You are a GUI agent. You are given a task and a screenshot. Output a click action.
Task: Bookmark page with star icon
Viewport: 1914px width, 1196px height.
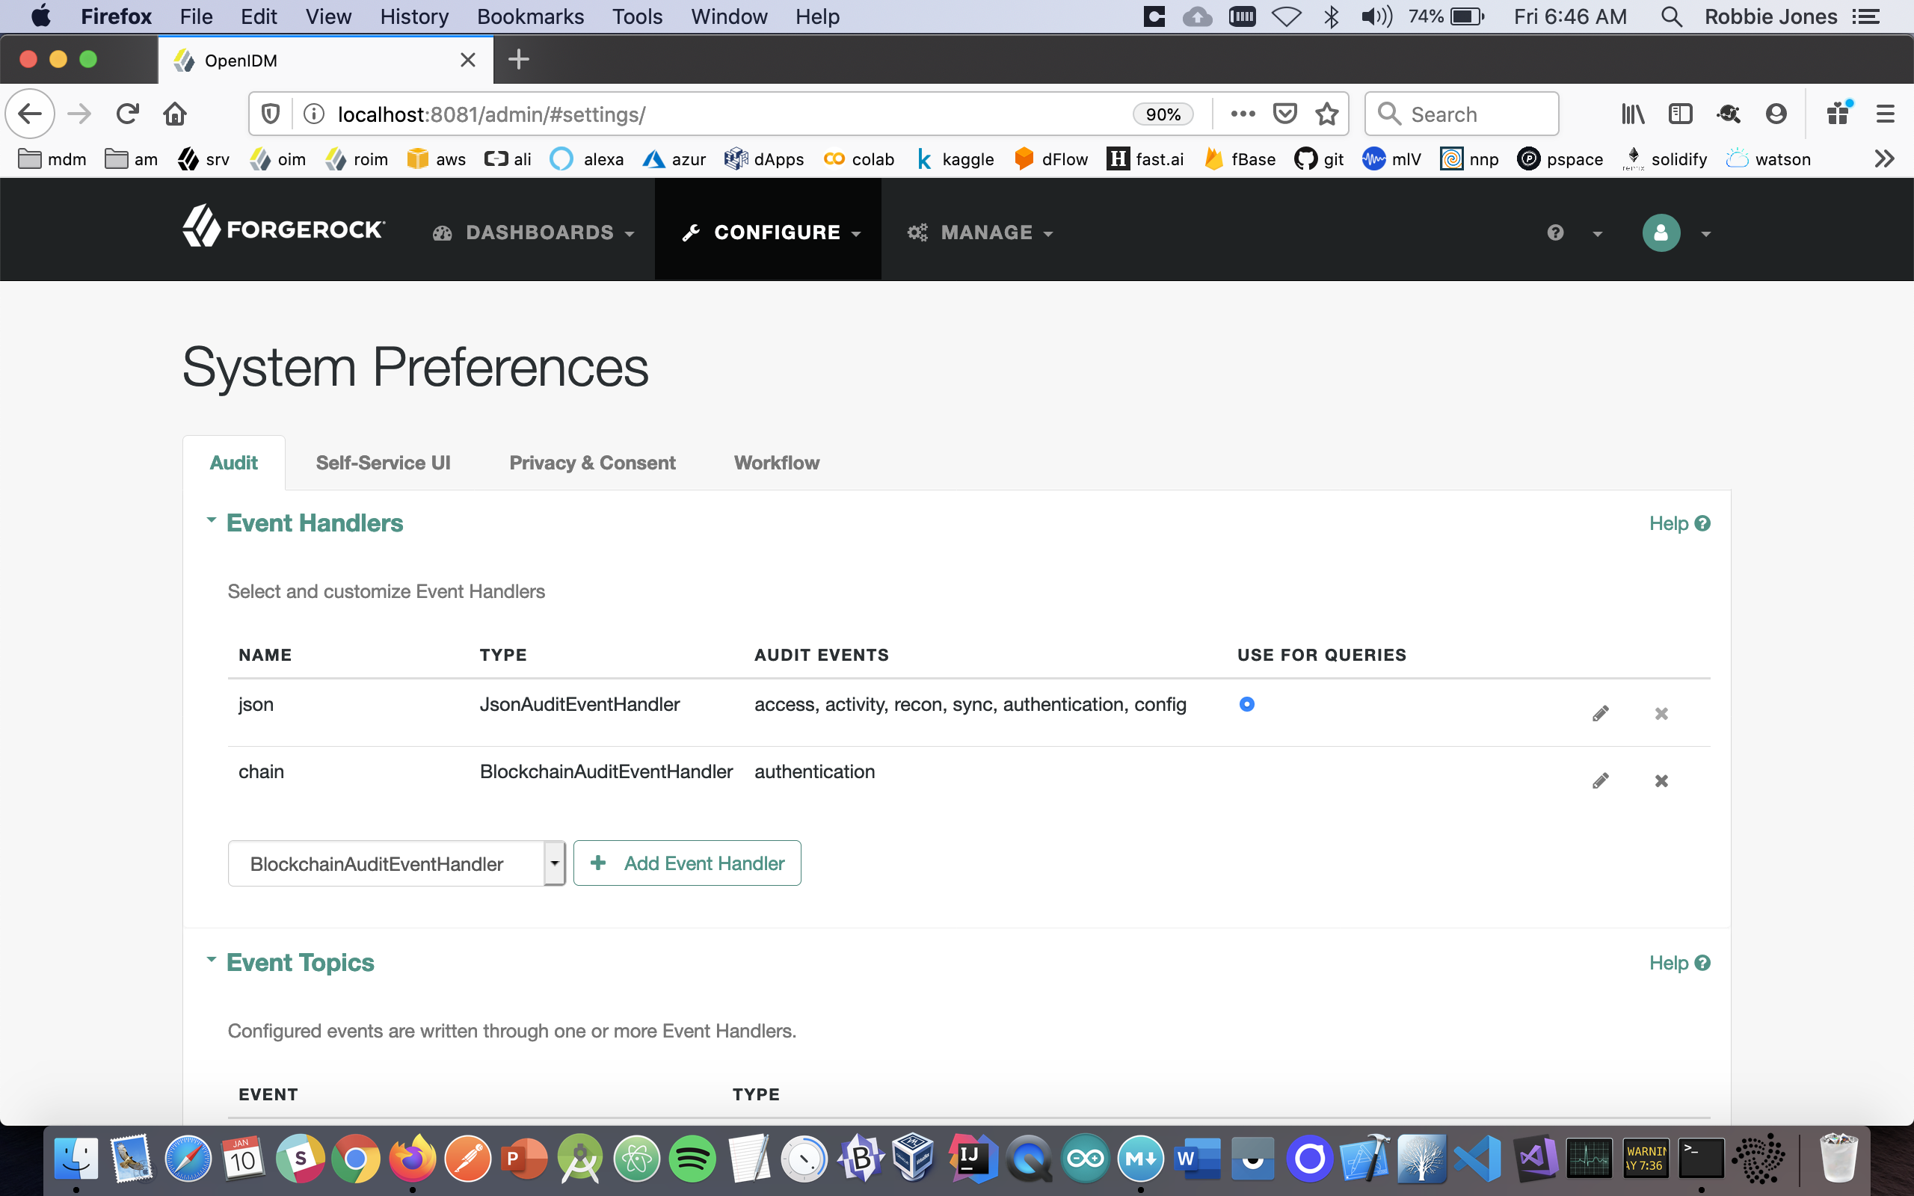coord(1326,114)
